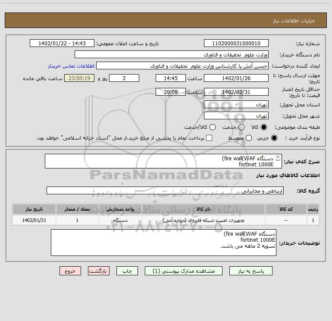Click the اطلاعات کالاهای مورد نیاز heading
Screen dimensions: 332x321
click(x=288, y=175)
